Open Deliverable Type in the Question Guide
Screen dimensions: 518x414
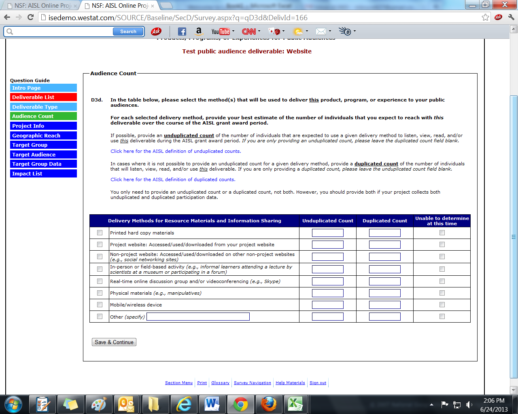coord(43,107)
